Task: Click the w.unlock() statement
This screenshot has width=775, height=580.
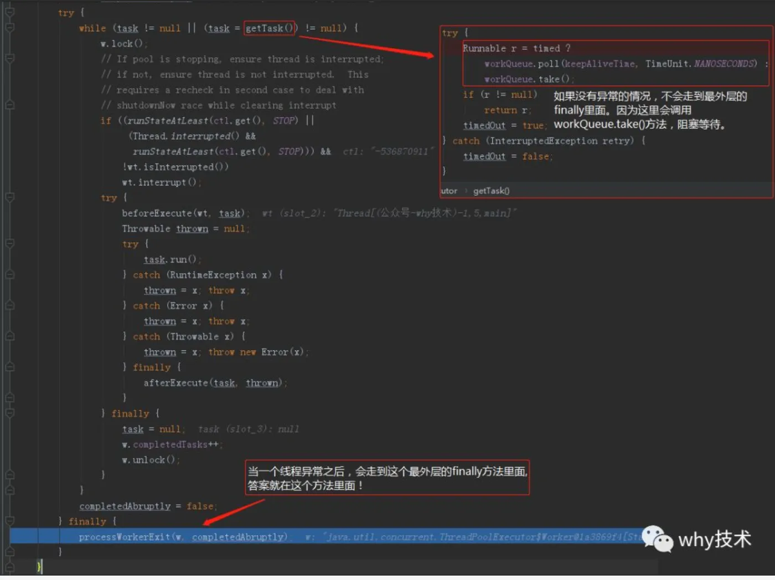Action: [150, 459]
